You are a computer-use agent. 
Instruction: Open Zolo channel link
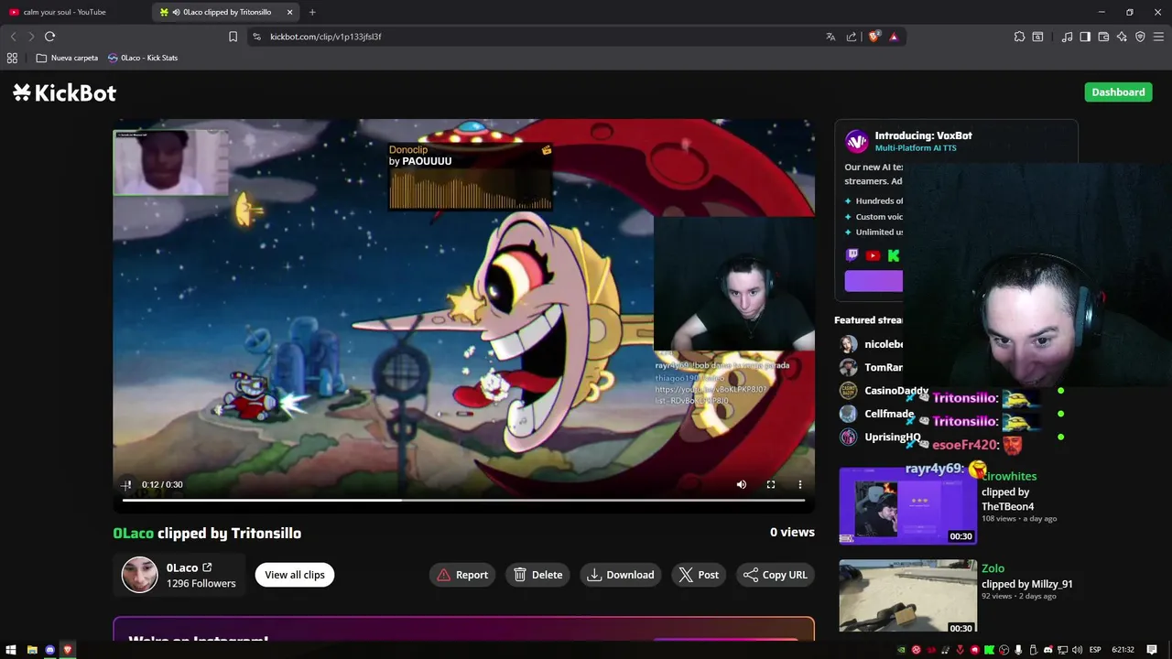(993, 568)
